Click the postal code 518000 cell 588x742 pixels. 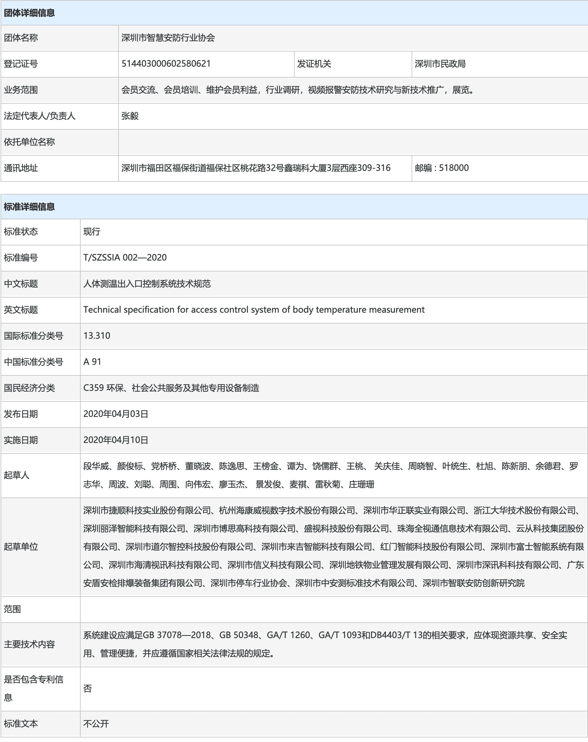442,168
